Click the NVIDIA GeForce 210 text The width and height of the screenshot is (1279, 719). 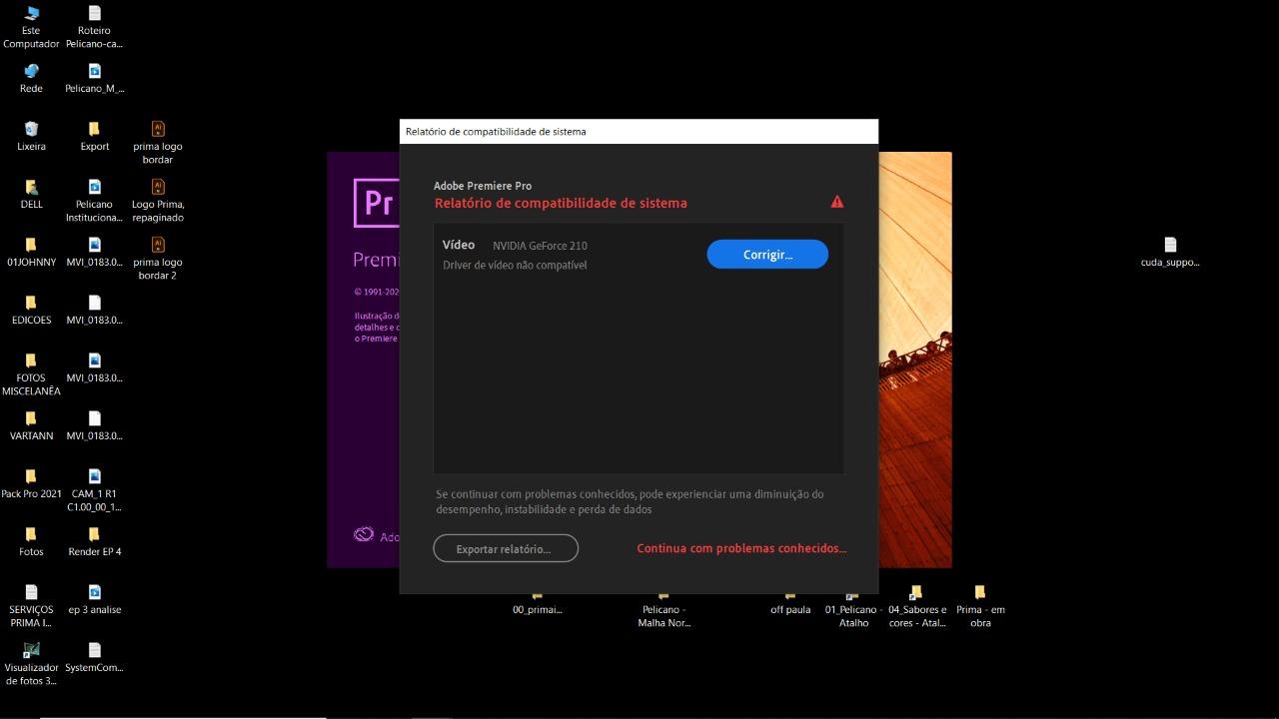coord(540,246)
